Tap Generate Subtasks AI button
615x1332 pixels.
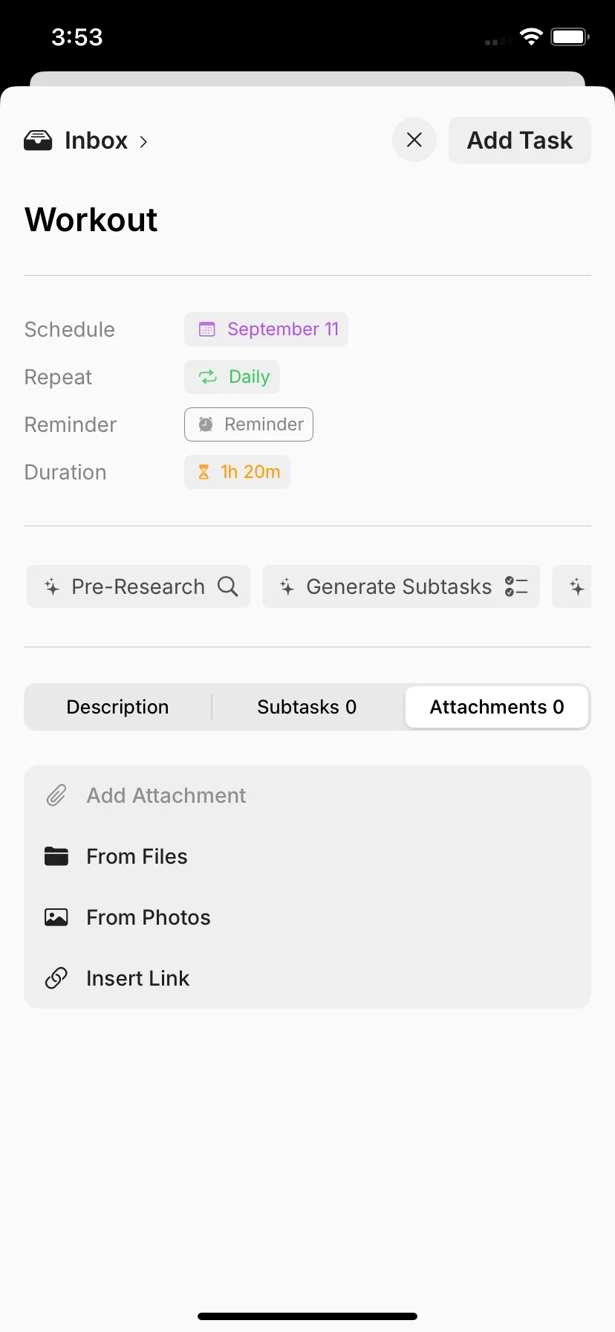[401, 586]
